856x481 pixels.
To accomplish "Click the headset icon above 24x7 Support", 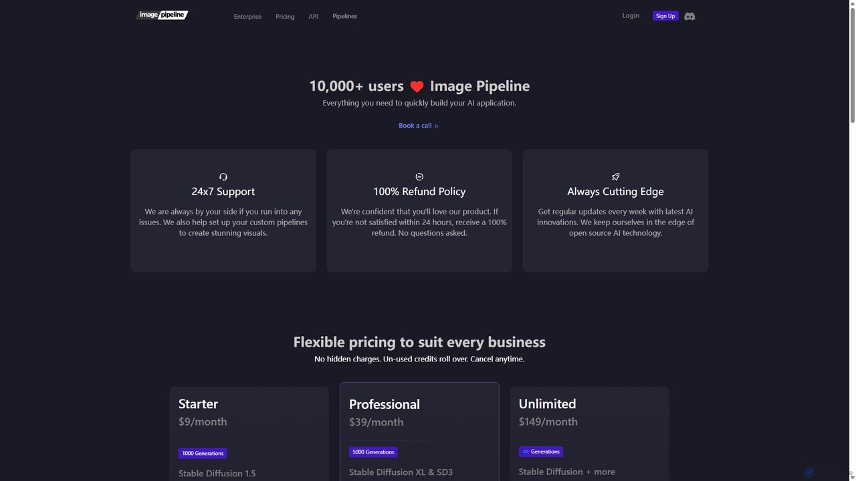I will pyautogui.click(x=223, y=177).
